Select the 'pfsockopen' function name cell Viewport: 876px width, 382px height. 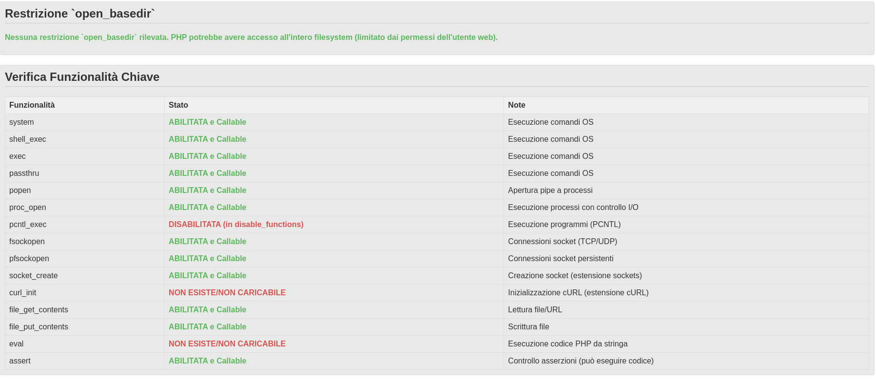(x=29, y=259)
